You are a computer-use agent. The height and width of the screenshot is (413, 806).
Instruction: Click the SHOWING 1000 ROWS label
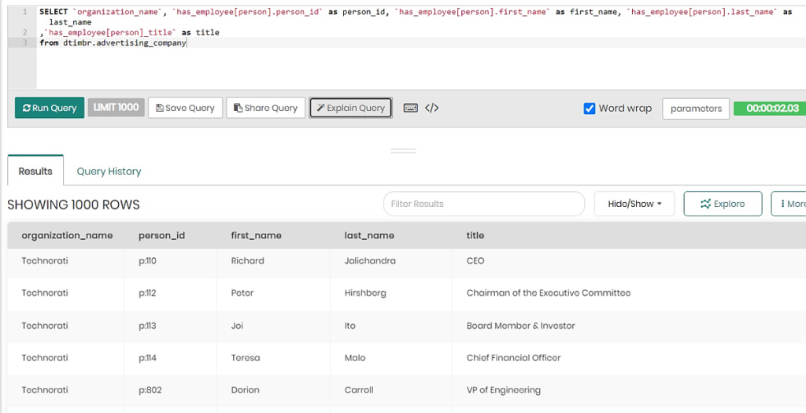(73, 205)
